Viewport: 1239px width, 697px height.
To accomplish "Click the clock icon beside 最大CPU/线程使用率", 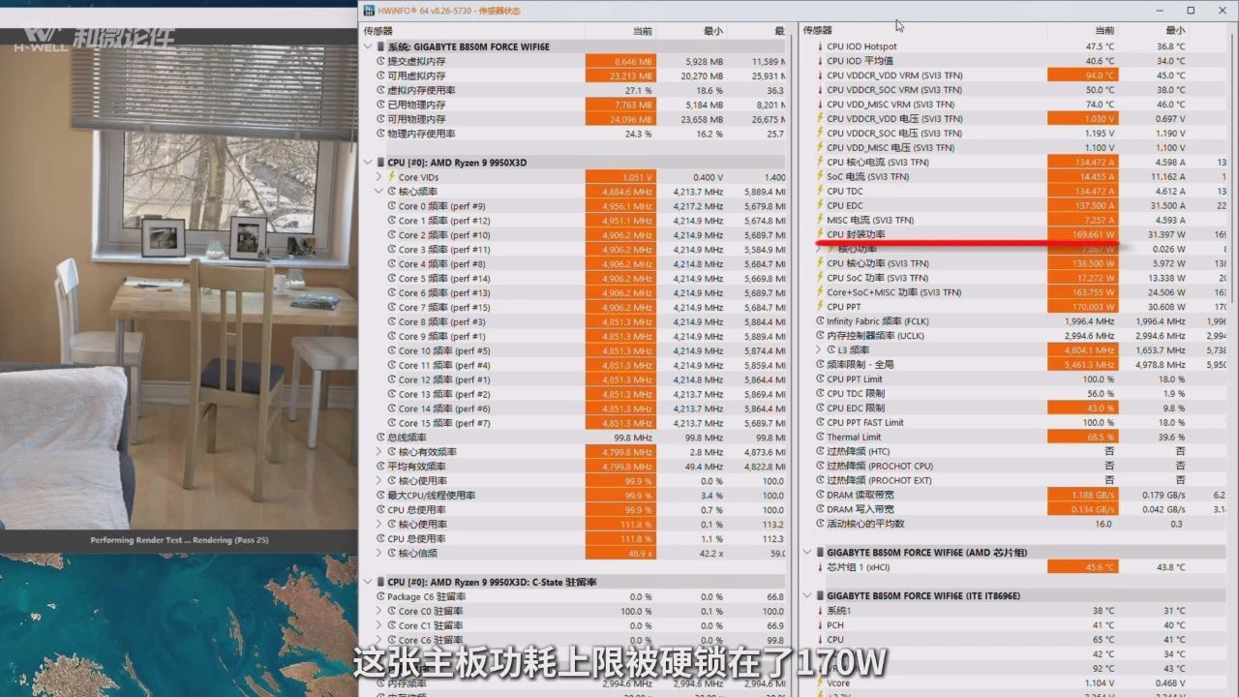I will click(380, 496).
